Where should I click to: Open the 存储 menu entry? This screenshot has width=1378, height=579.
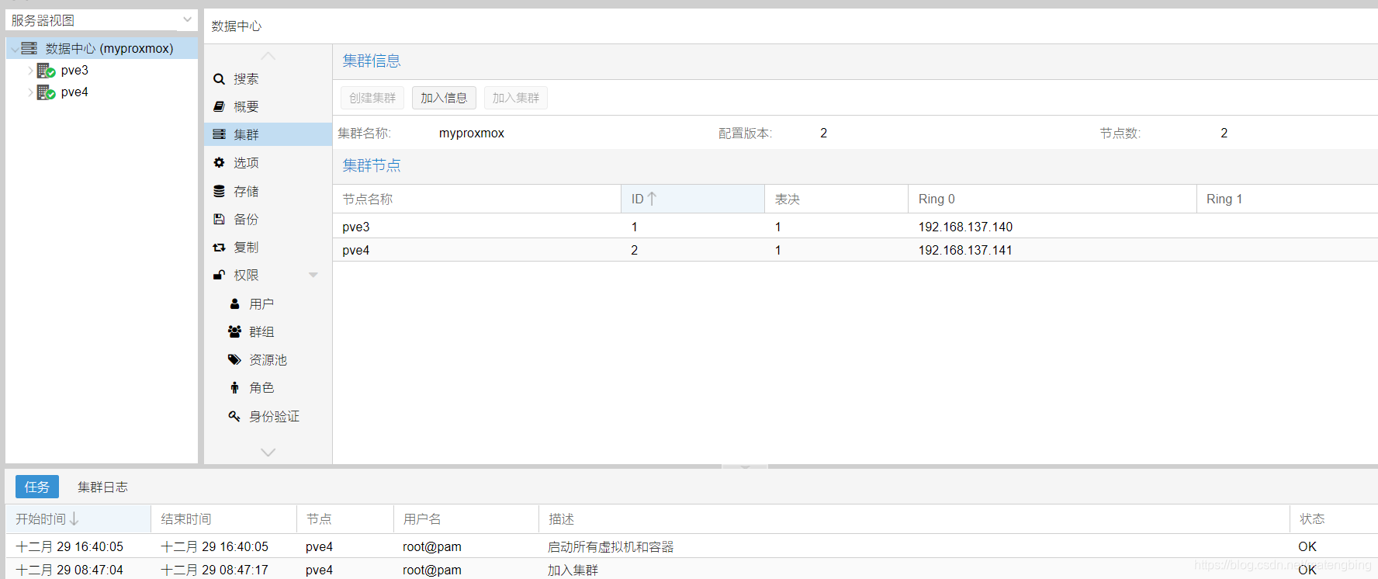(x=268, y=191)
